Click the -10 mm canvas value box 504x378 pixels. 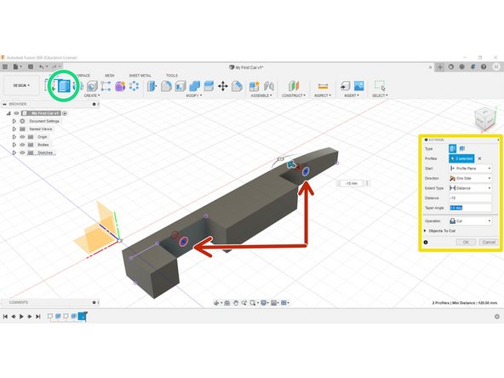352,183
